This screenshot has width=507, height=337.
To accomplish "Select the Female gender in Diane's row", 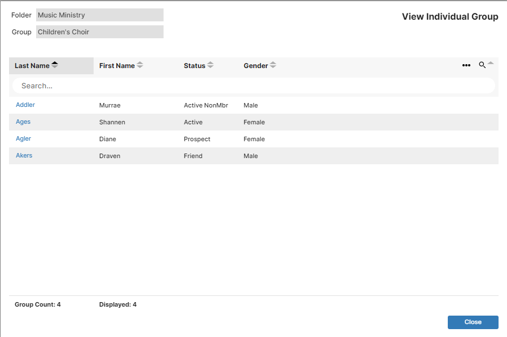I will 254,139.
